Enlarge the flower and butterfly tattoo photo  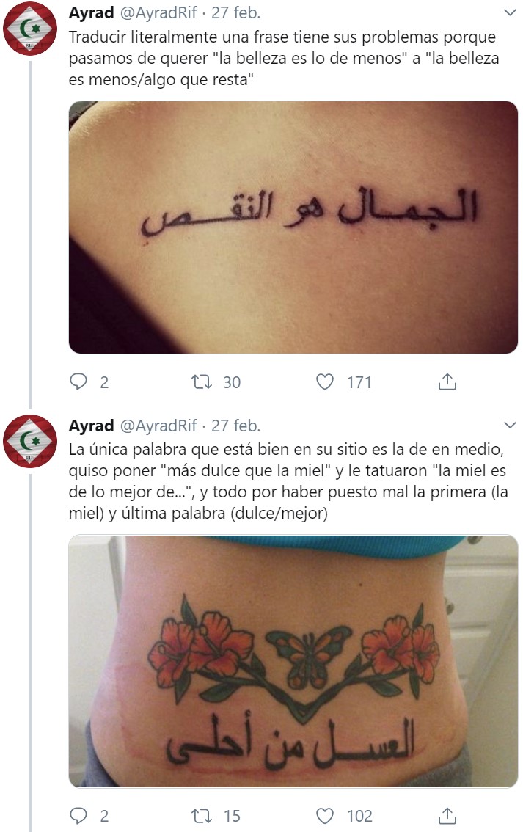(293, 661)
